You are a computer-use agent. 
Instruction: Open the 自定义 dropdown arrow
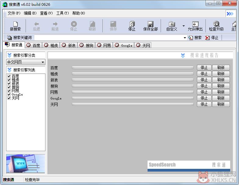[x=184, y=26]
